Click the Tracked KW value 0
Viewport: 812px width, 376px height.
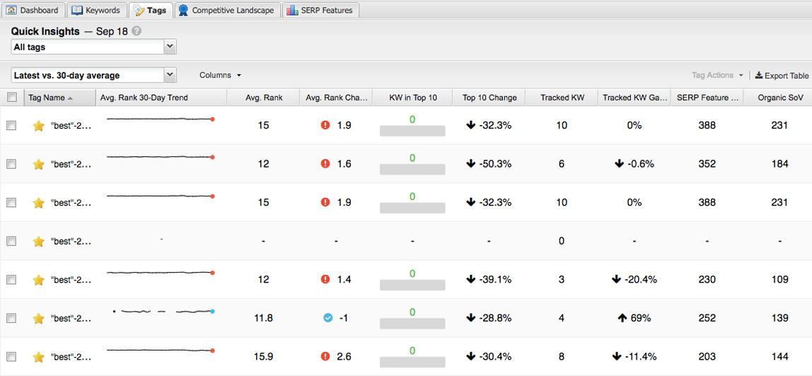click(562, 241)
